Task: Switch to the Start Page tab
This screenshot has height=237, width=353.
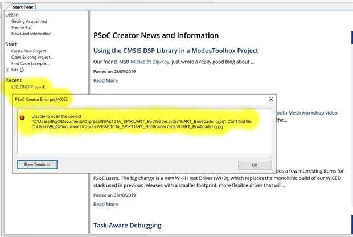Action: click(23, 7)
